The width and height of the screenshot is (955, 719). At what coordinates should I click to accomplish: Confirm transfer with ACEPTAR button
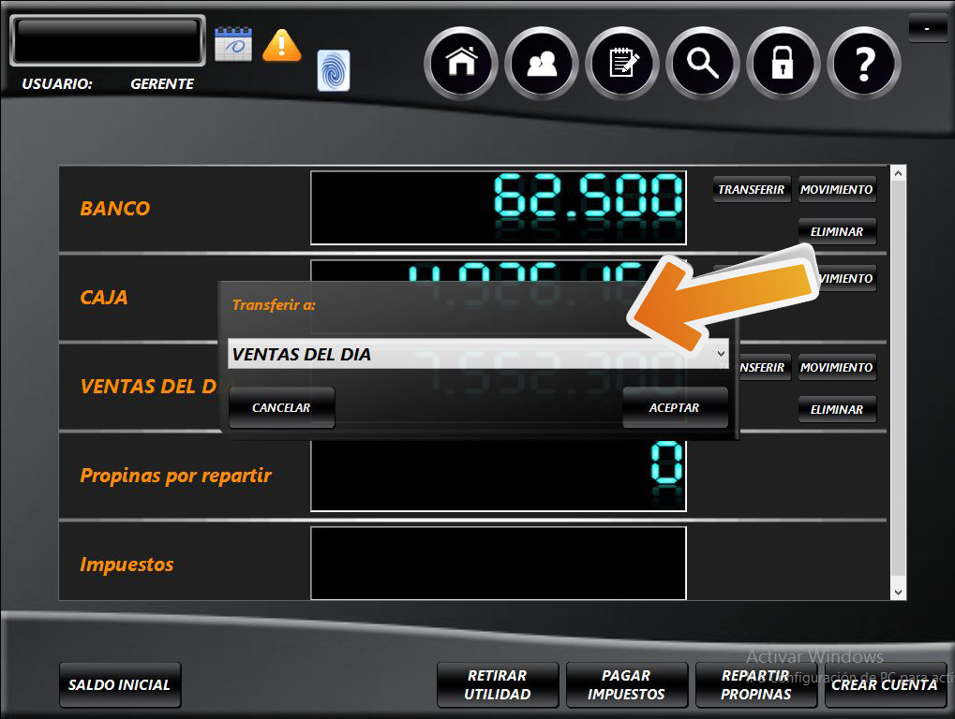coord(675,408)
